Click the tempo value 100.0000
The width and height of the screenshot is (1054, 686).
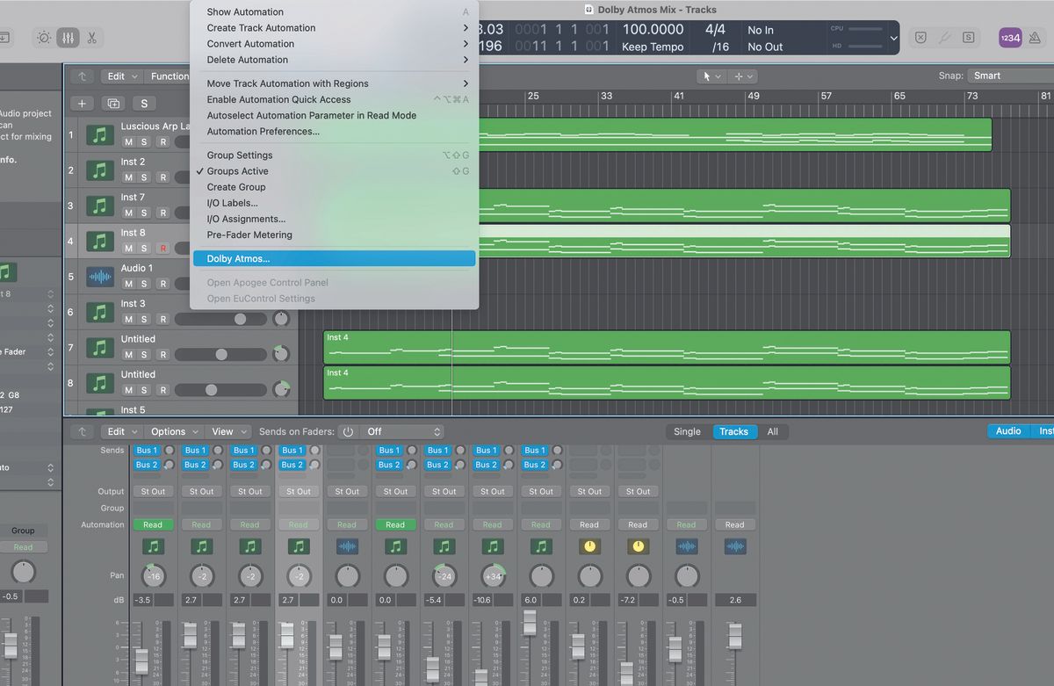tap(653, 30)
